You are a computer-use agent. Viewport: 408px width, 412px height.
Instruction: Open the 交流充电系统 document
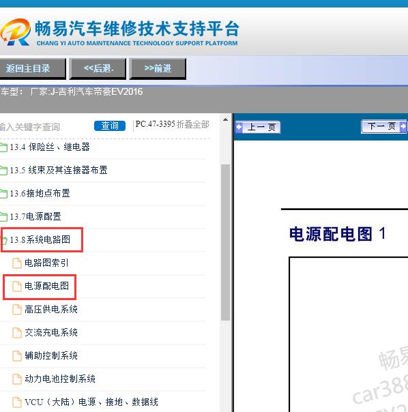(x=51, y=332)
